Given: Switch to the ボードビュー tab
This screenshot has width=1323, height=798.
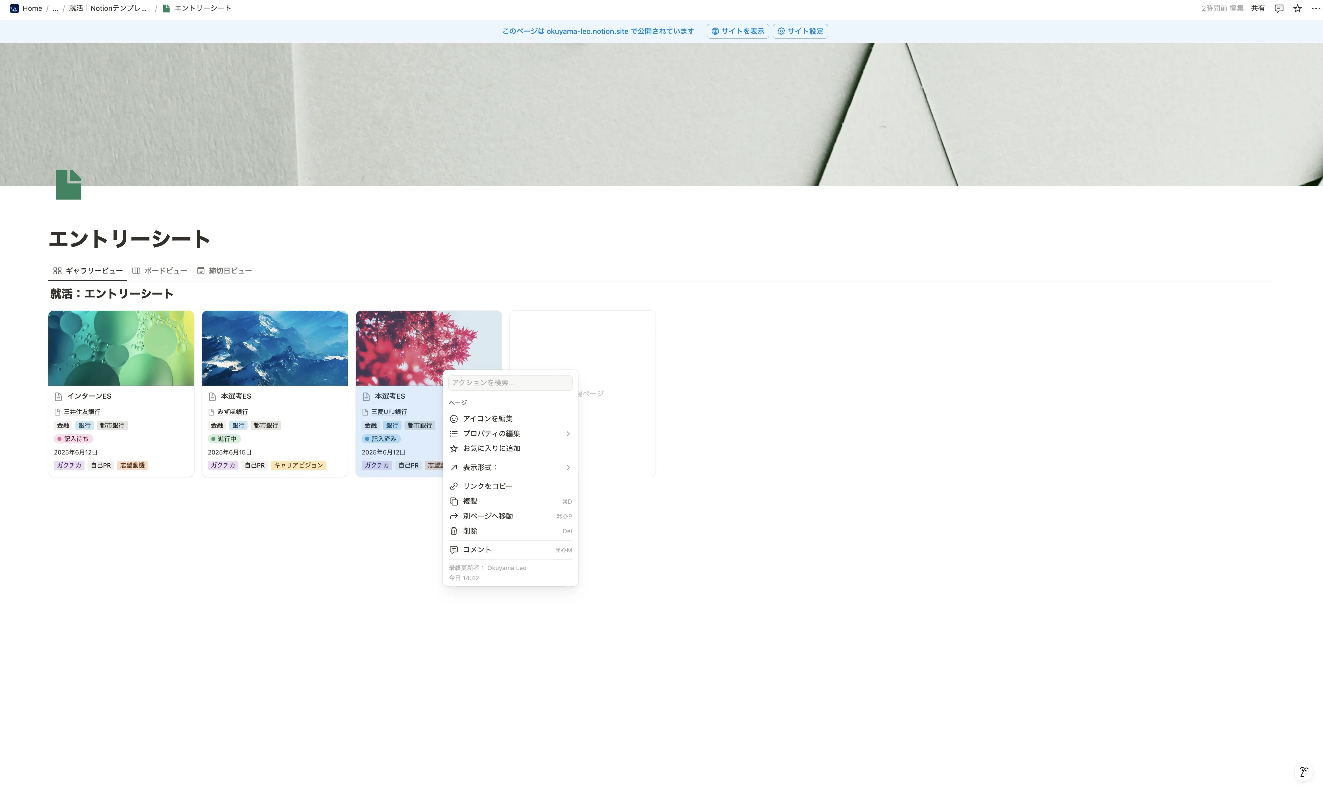Looking at the screenshot, I should 165,271.
